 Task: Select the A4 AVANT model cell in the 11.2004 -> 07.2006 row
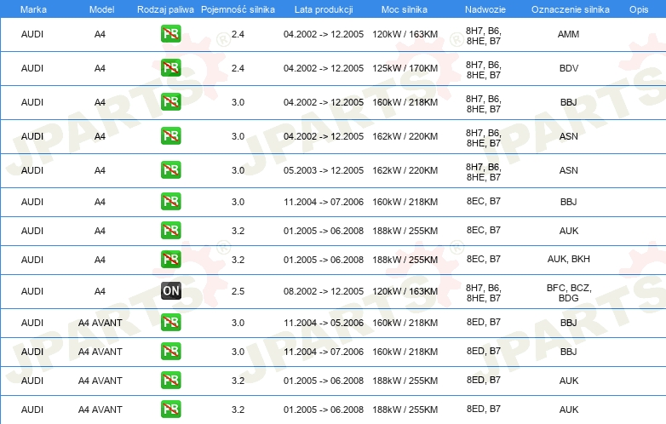click(x=100, y=352)
